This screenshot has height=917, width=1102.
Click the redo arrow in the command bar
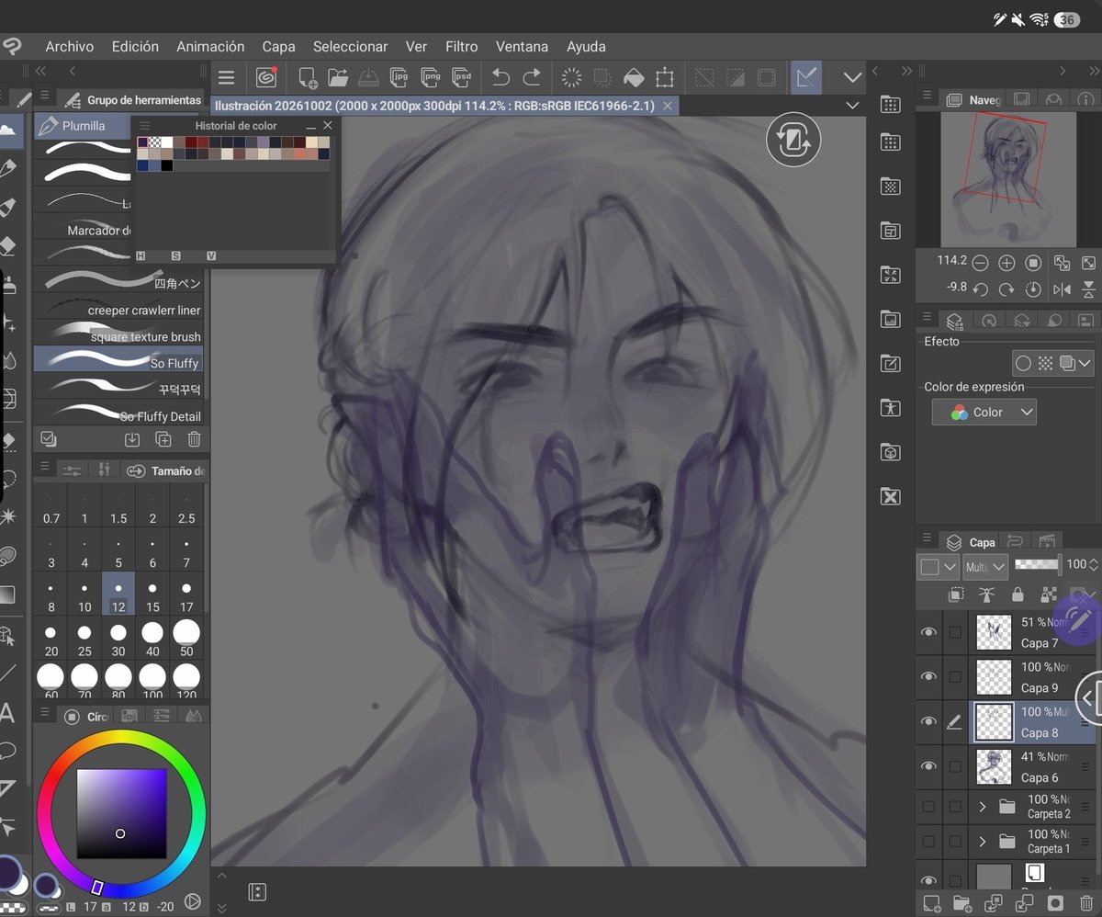click(532, 77)
